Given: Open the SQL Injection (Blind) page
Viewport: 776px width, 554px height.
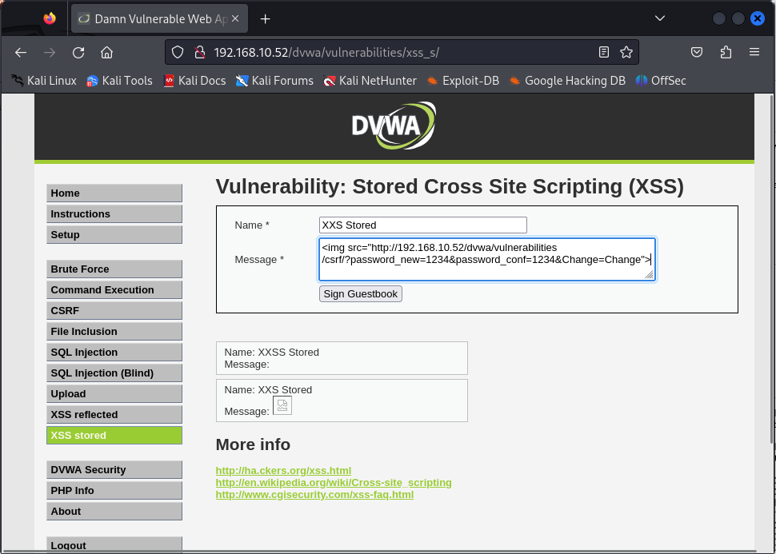Looking at the screenshot, I should pyautogui.click(x=114, y=373).
